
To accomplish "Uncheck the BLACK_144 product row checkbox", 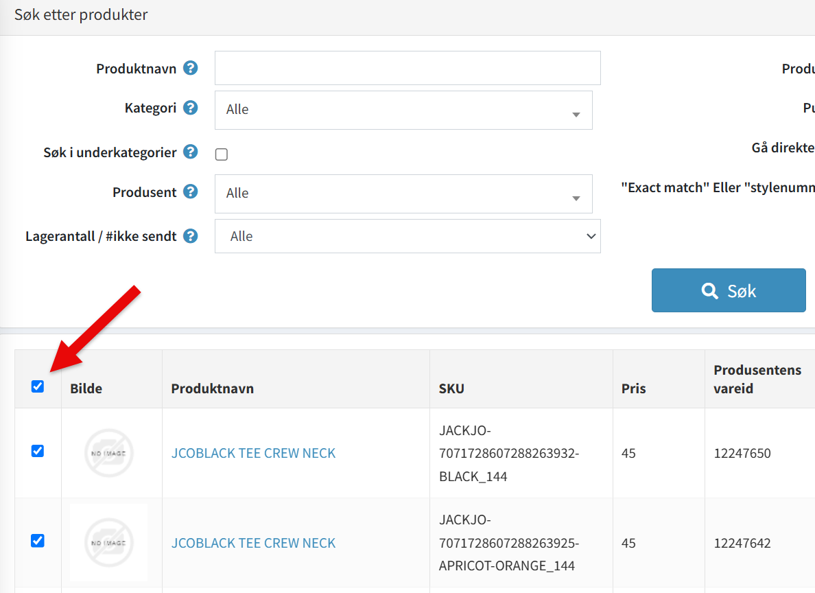I will point(38,451).
